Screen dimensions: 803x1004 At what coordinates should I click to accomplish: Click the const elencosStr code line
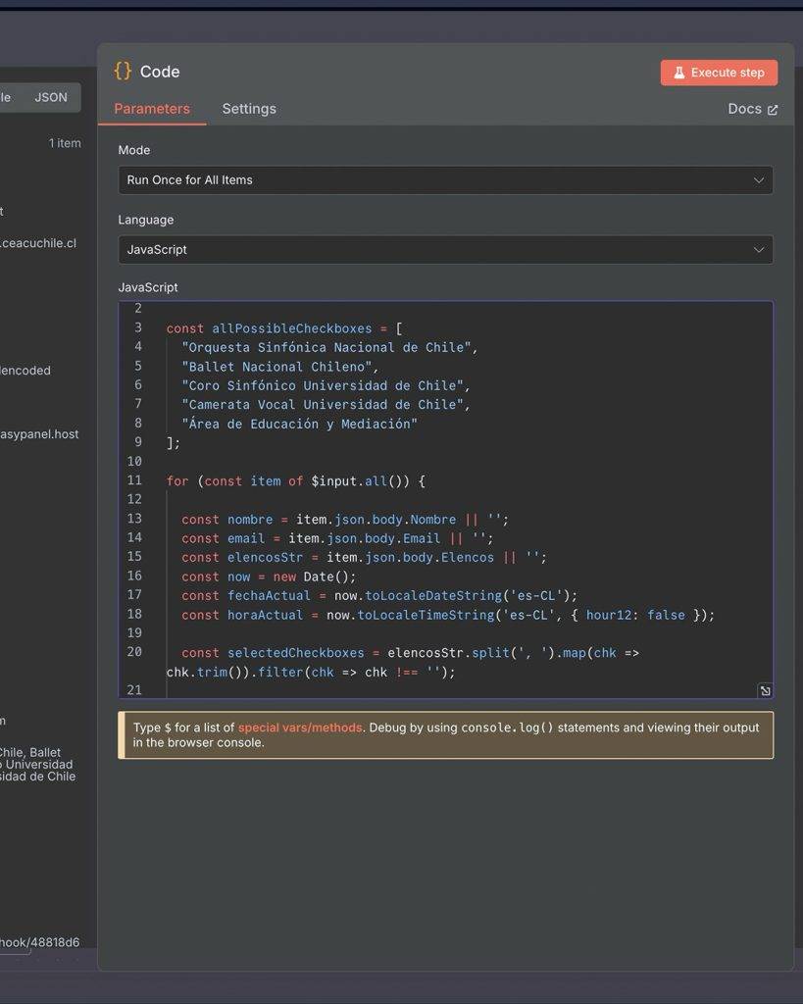click(x=364, y=558)
